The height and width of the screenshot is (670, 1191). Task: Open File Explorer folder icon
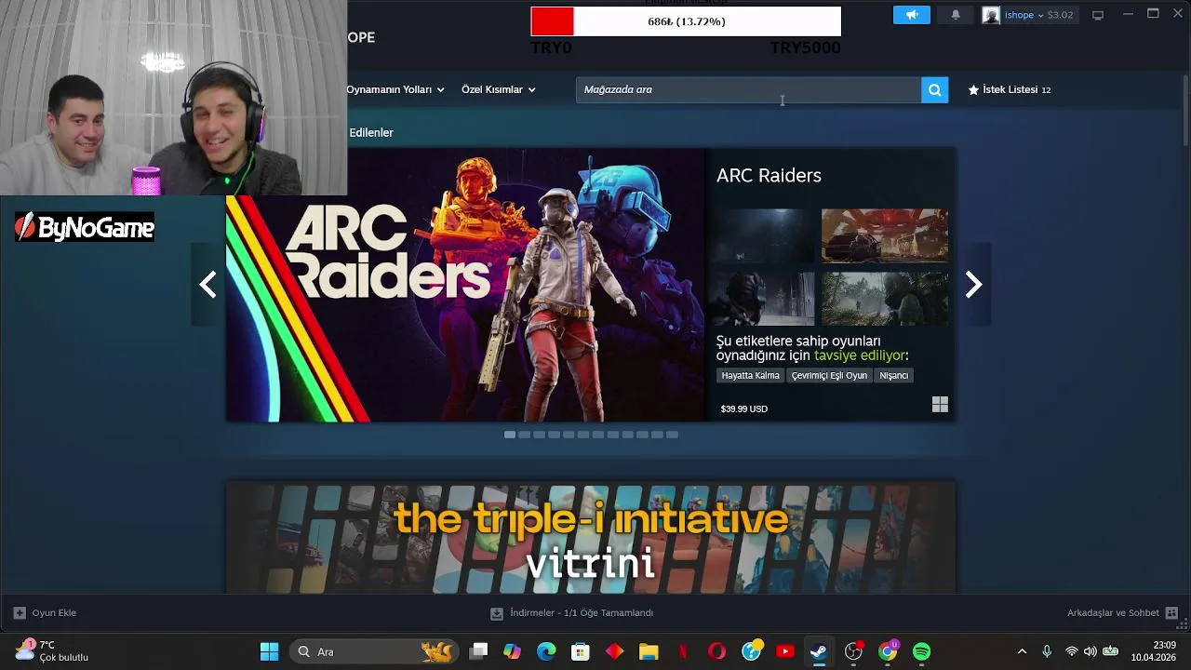[x=649, y=651]
